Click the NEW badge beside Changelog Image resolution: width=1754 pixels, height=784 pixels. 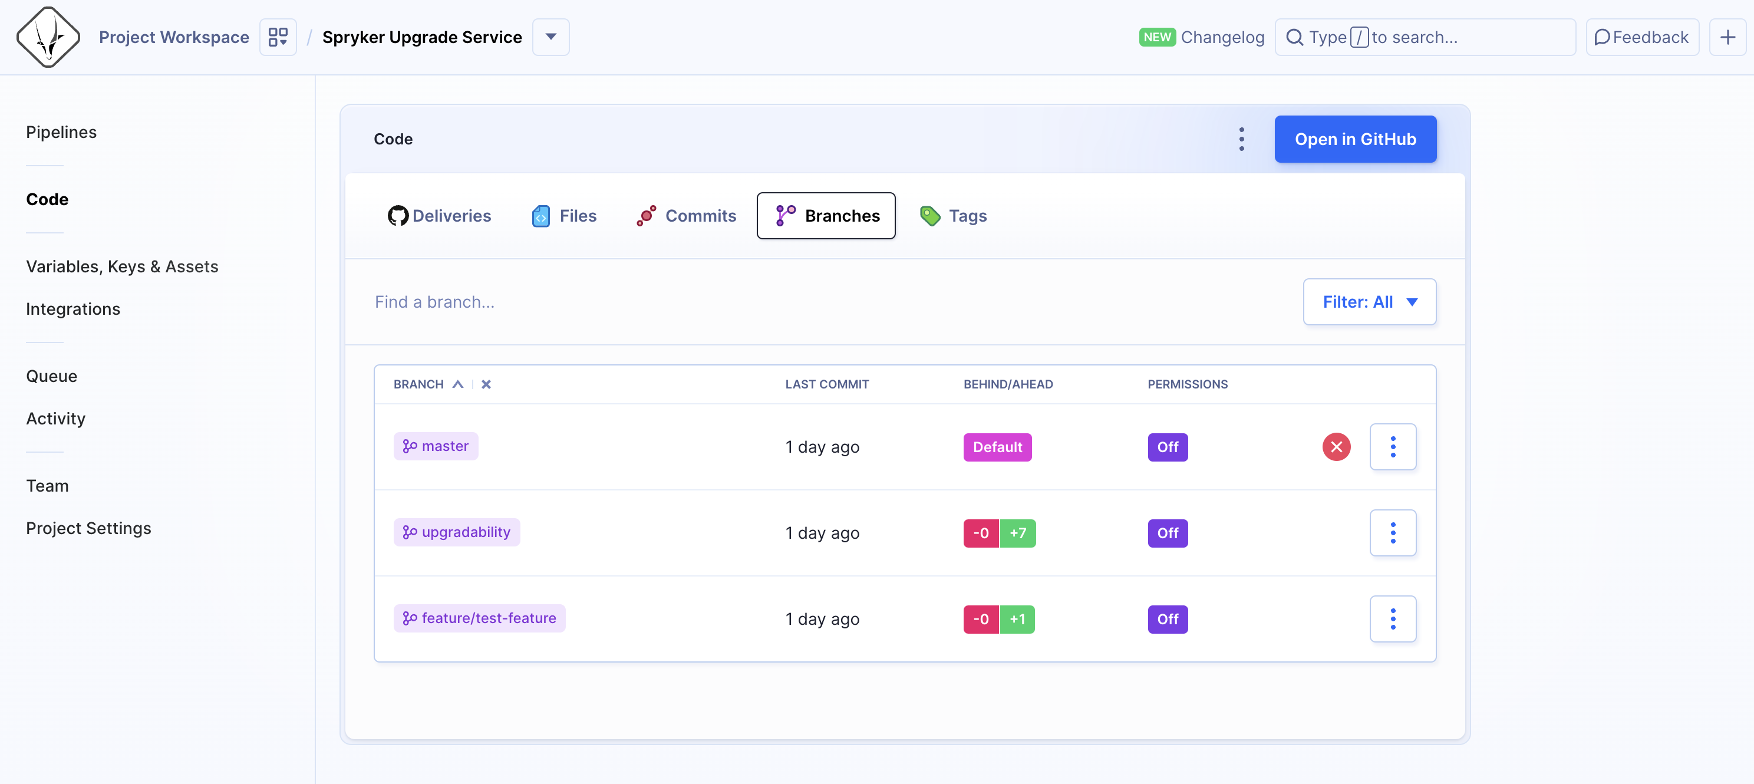(1157, 38)
